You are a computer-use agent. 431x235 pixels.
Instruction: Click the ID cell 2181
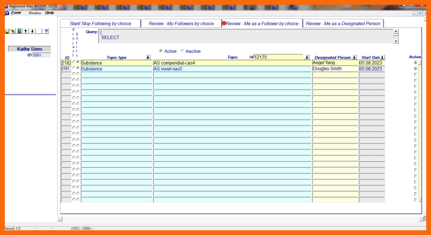tap(66, 68)
